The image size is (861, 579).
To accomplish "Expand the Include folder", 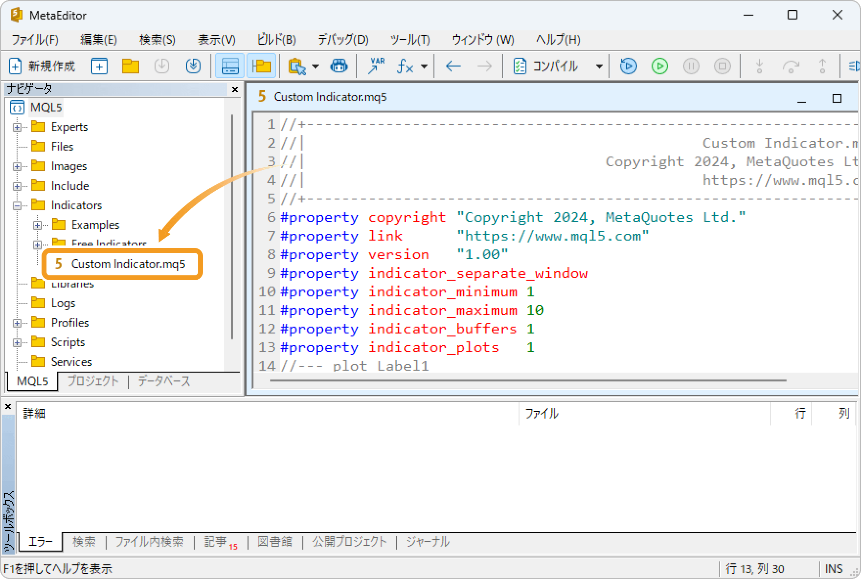I will click(17, 186).
